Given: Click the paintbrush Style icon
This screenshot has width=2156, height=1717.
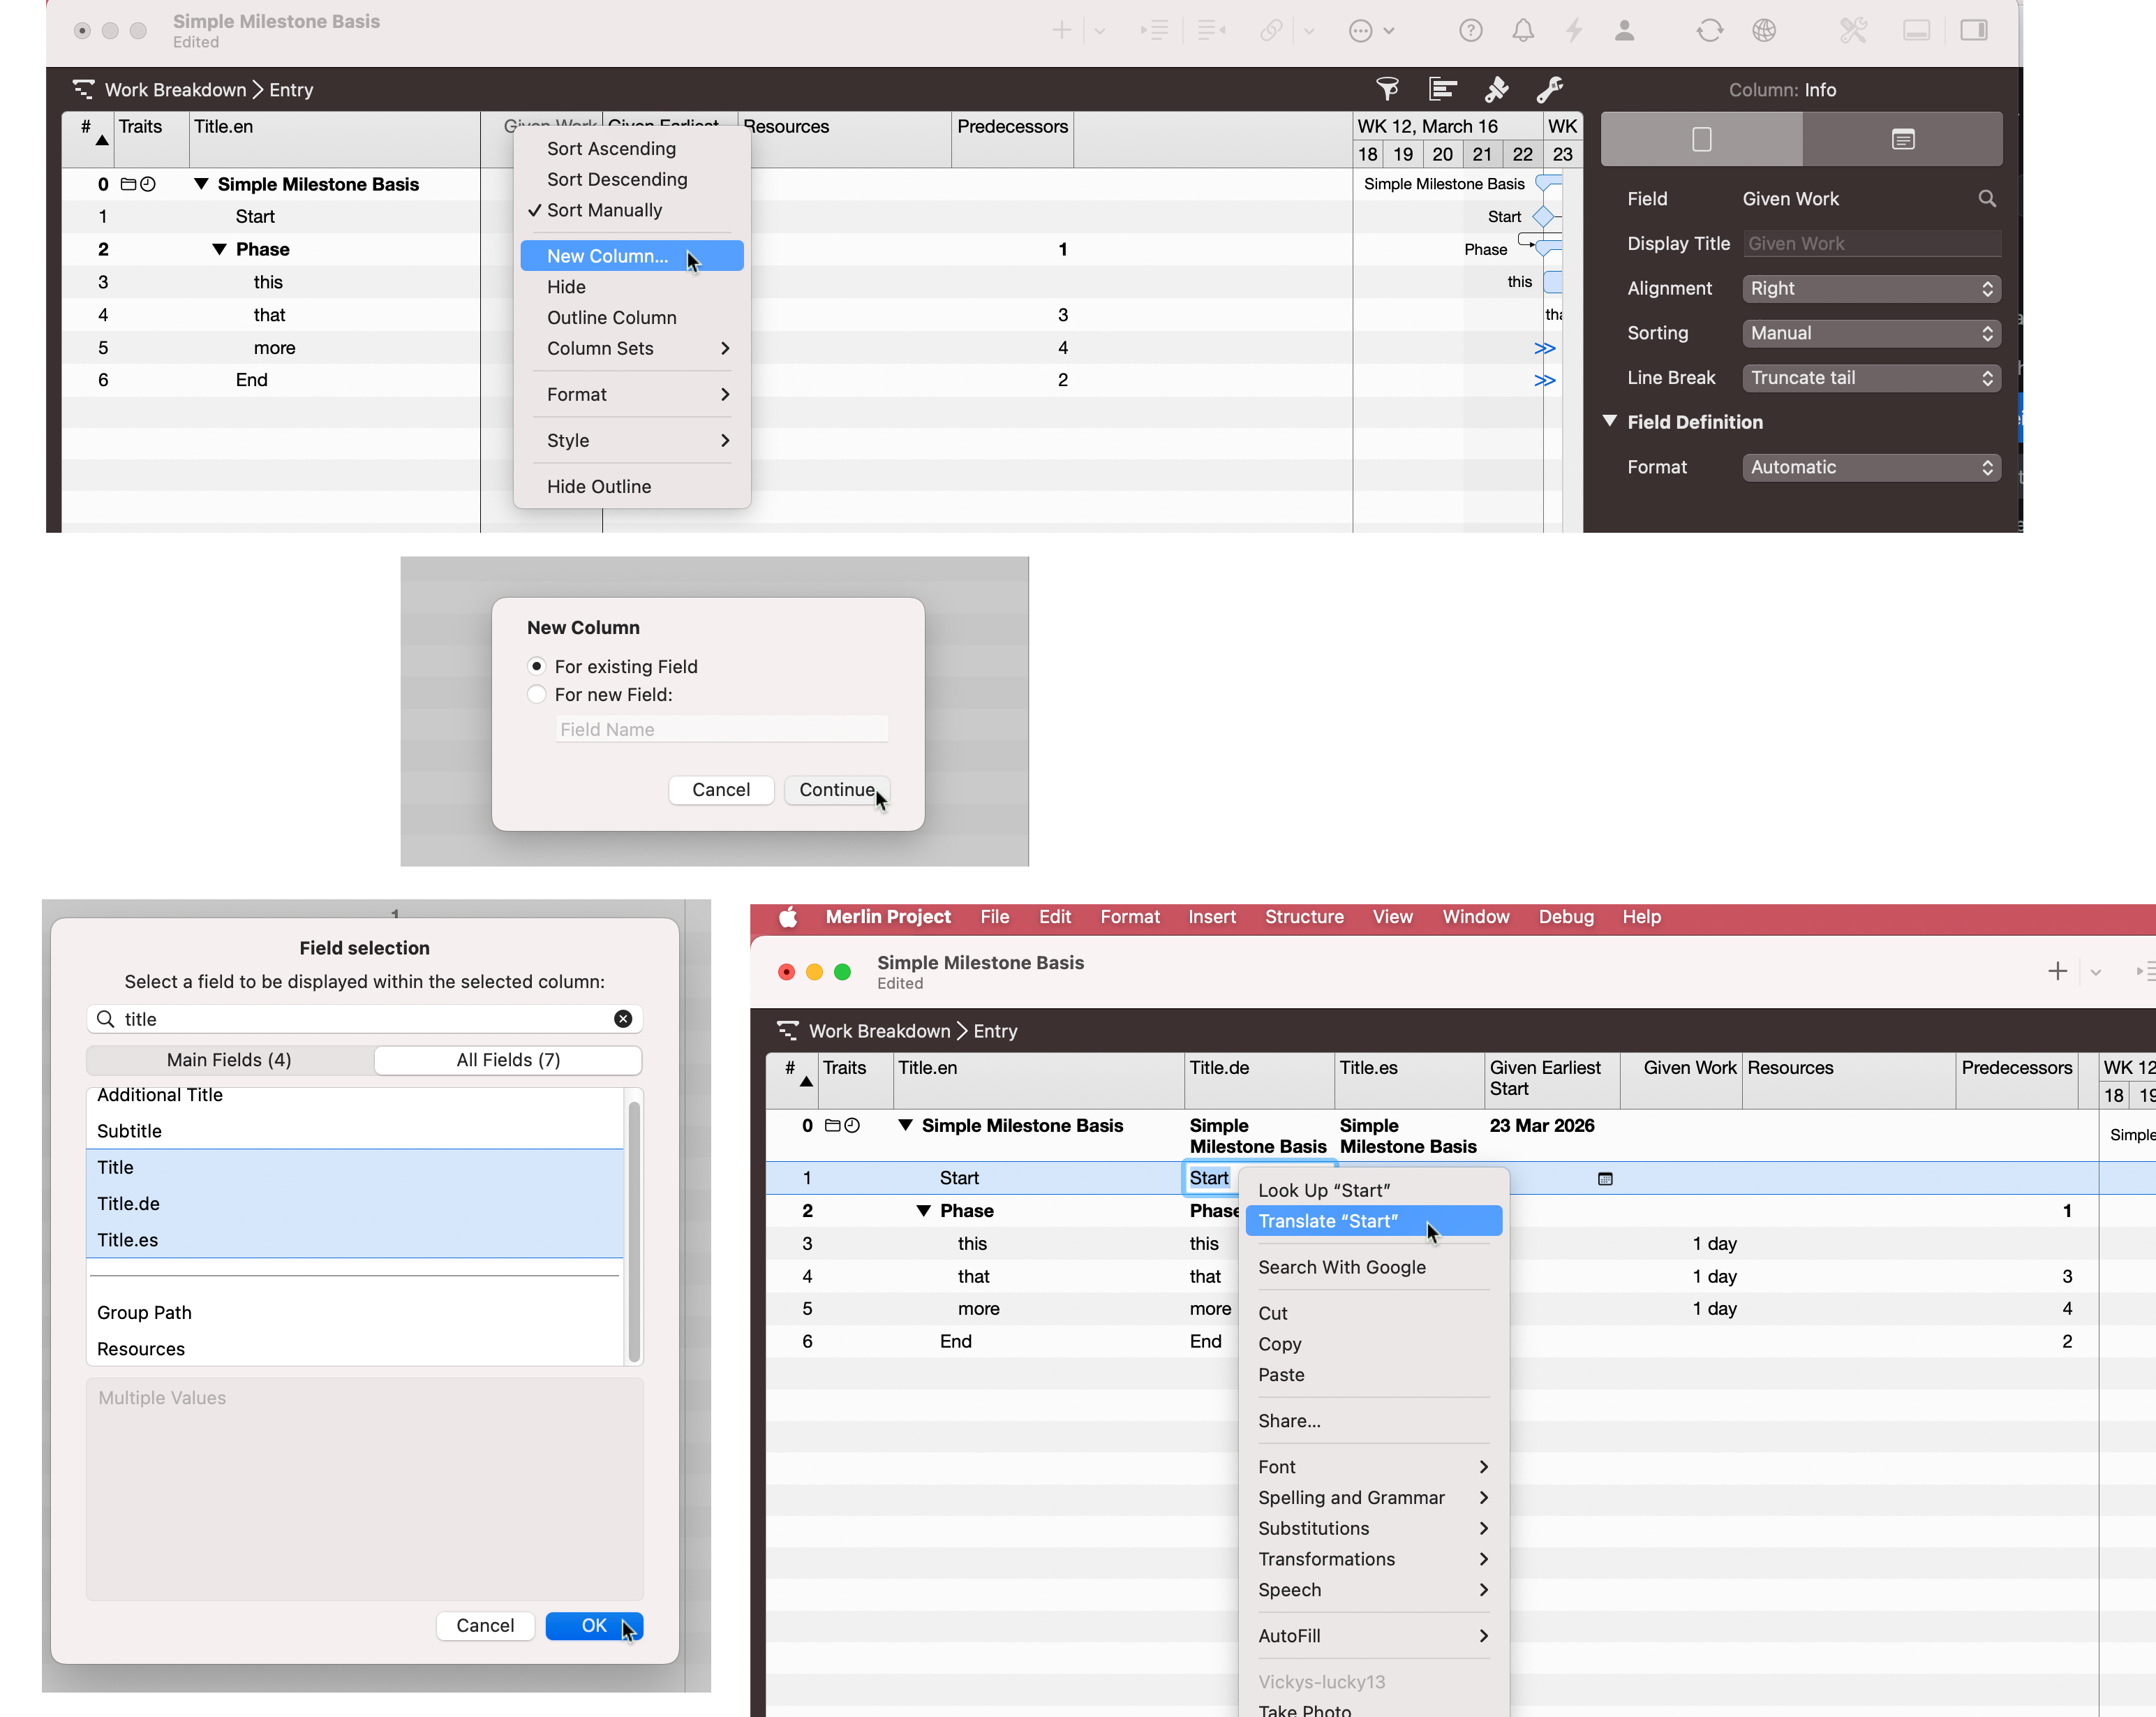Looking at the screenshot, I should pyautogui.click(x=1496, y=89).
